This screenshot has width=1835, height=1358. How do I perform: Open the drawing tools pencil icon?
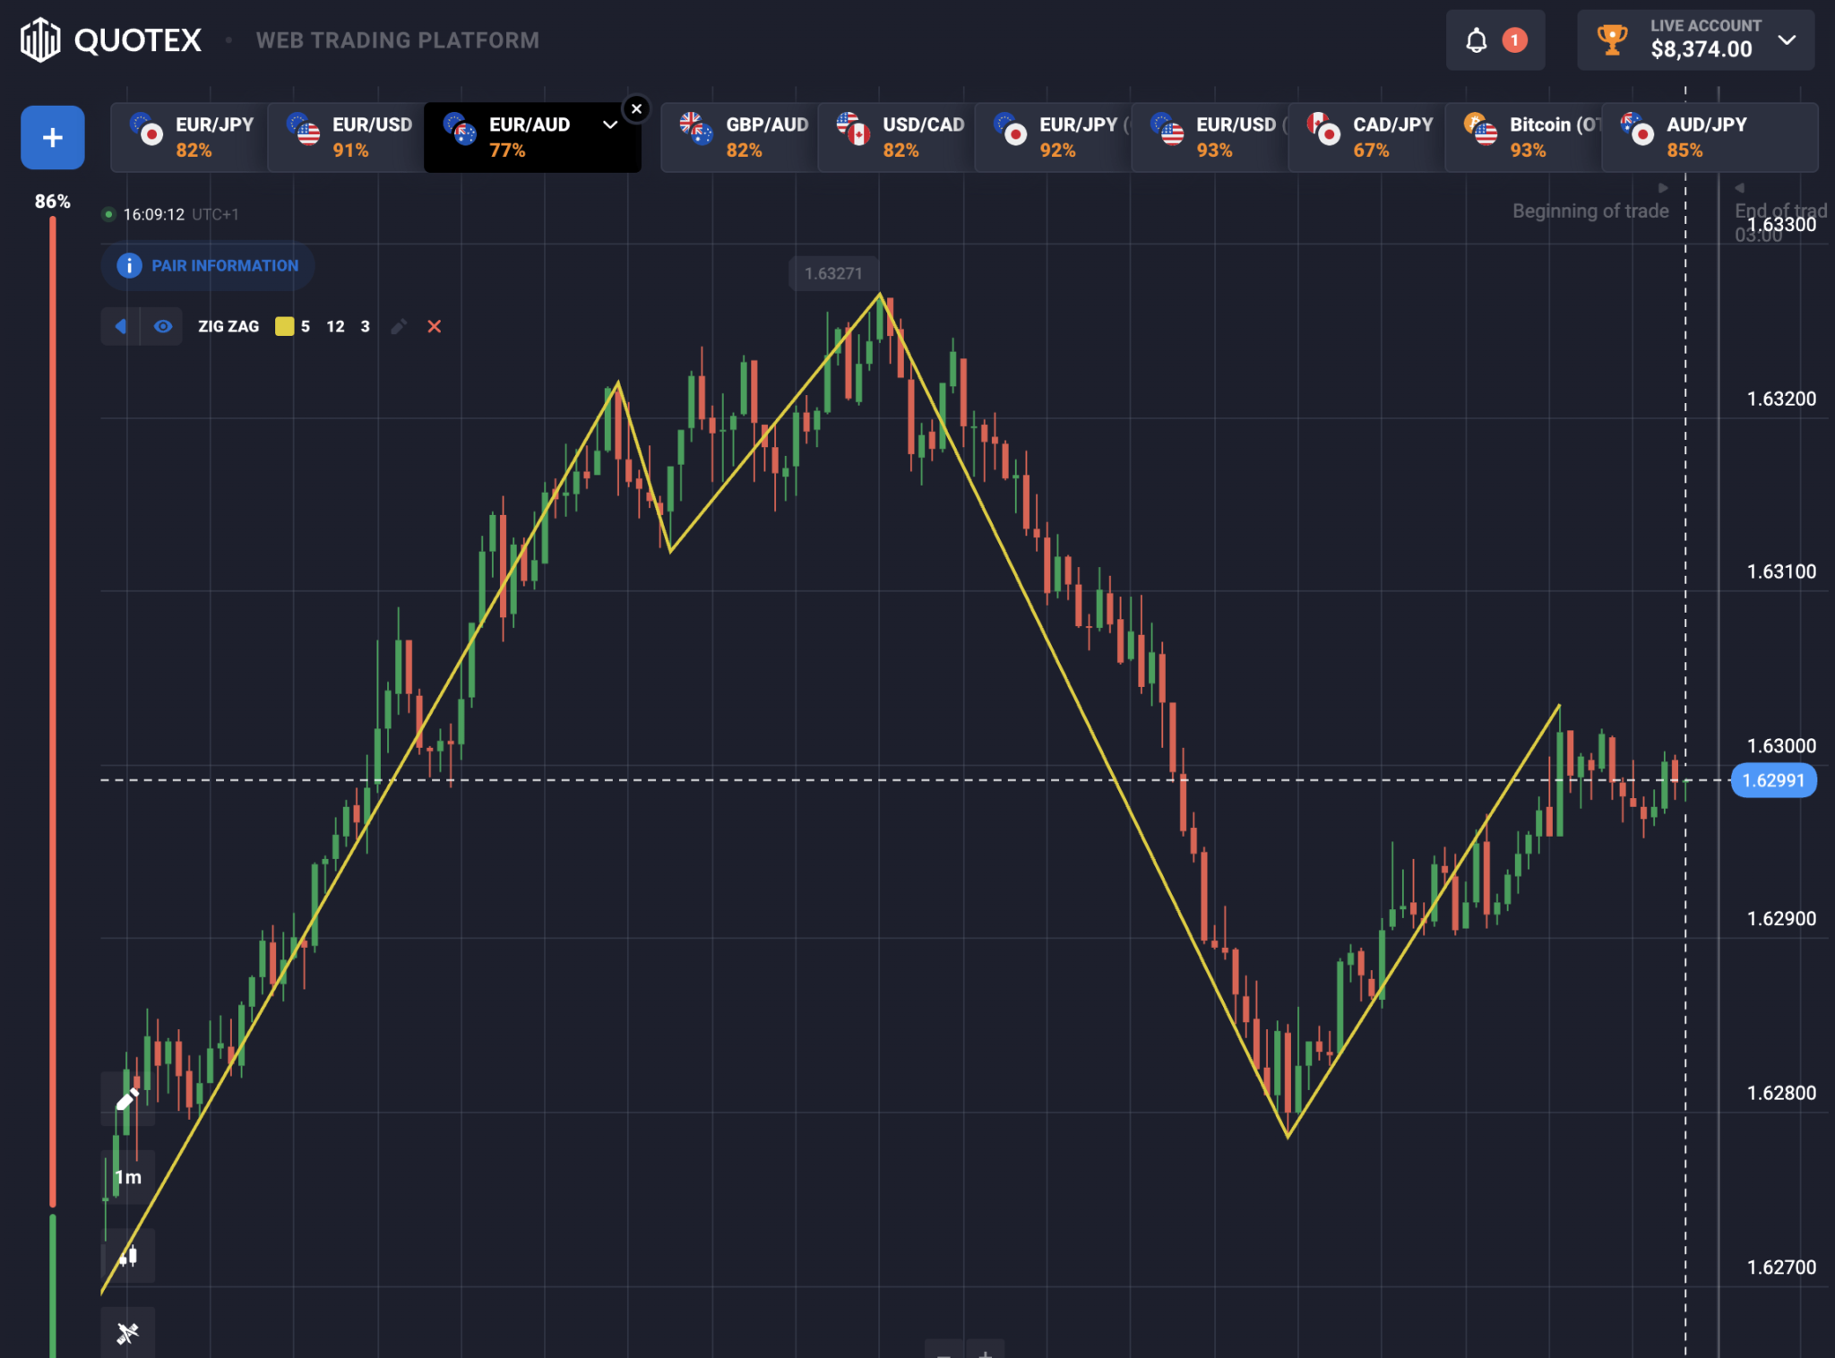(x=127, y=1098)
